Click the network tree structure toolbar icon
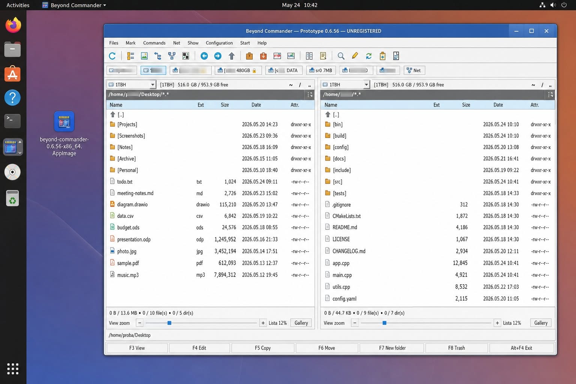Viewport: 576px width, 384px height. [172, 56]
